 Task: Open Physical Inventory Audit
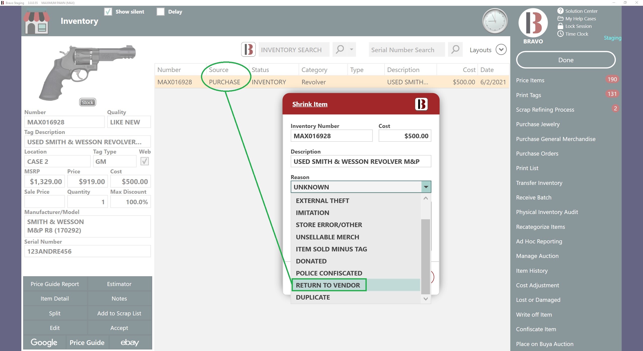point(547,212)
